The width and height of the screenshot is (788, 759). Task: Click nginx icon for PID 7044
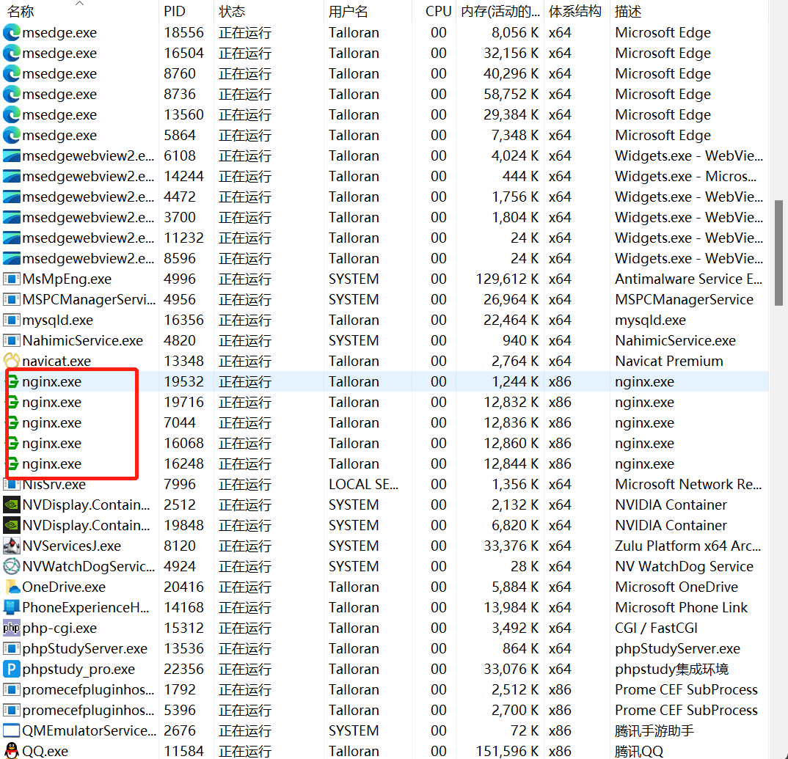(x=13, y=423)
